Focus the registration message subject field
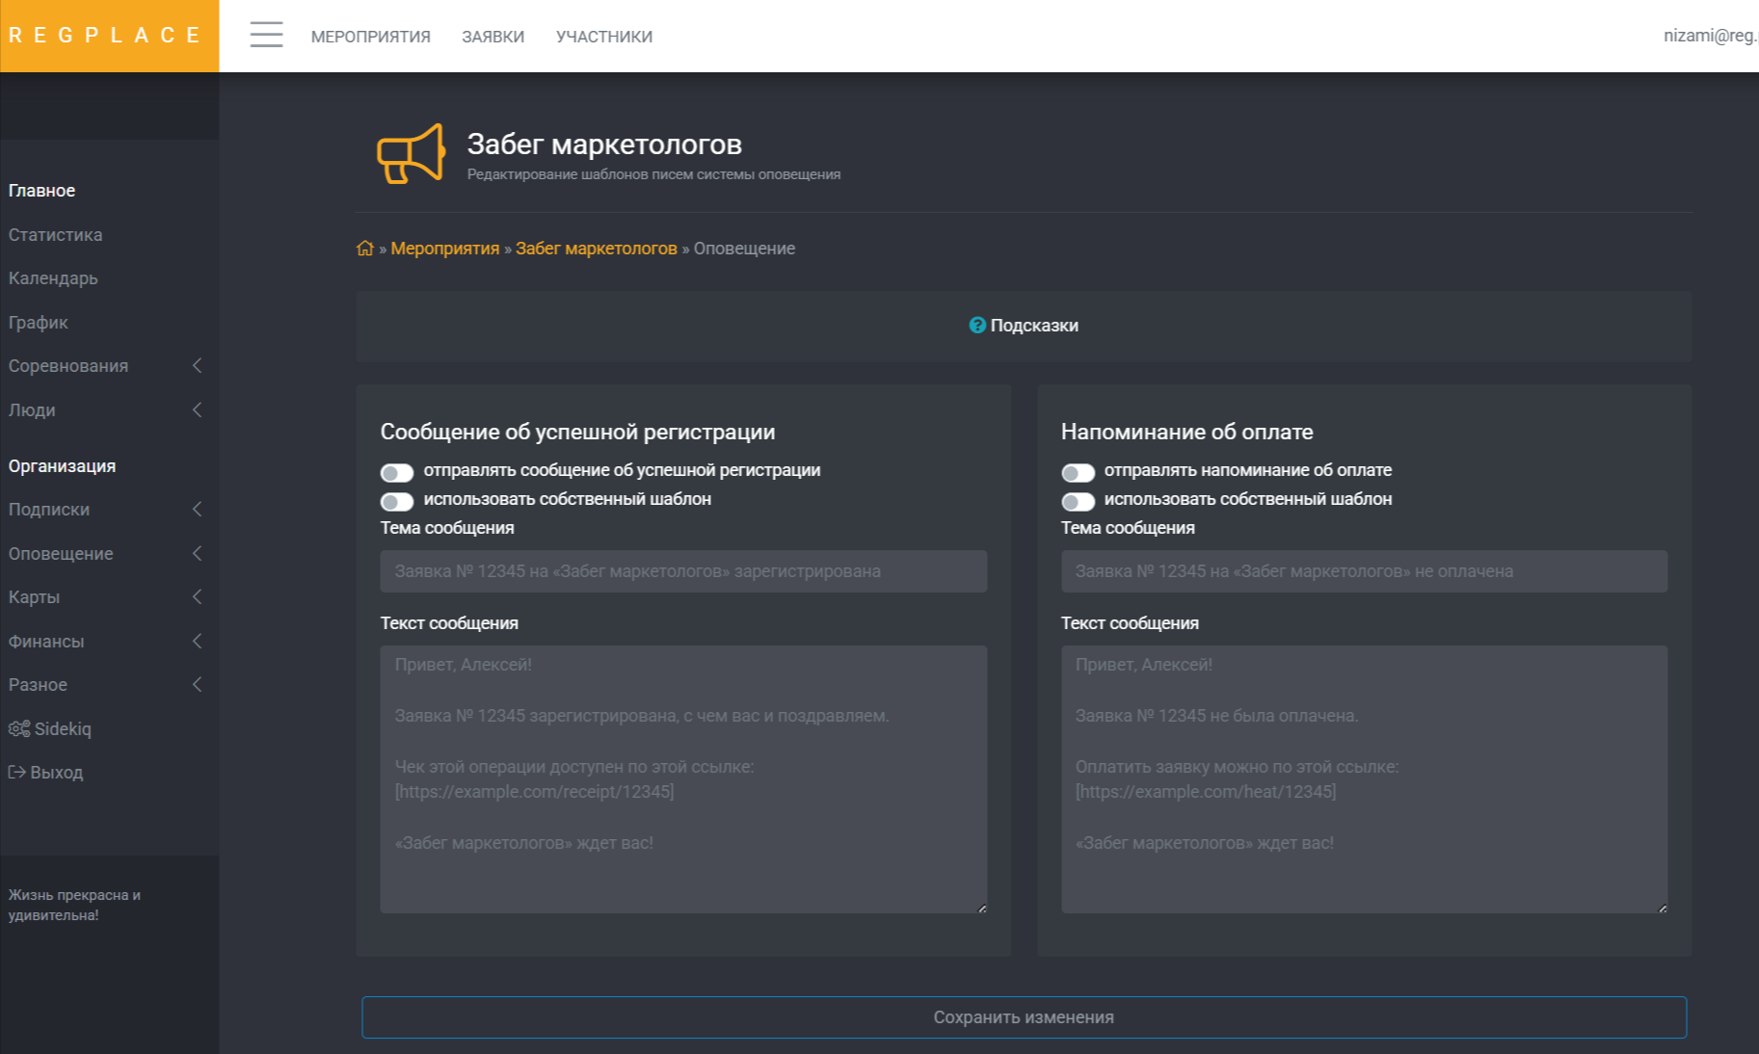 click(683, 571)
